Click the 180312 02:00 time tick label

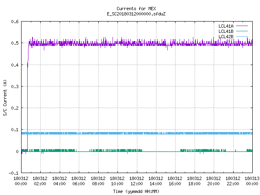(40, 181)
